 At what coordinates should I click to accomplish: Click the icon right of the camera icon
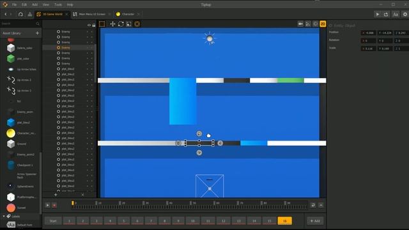point(308,24)
